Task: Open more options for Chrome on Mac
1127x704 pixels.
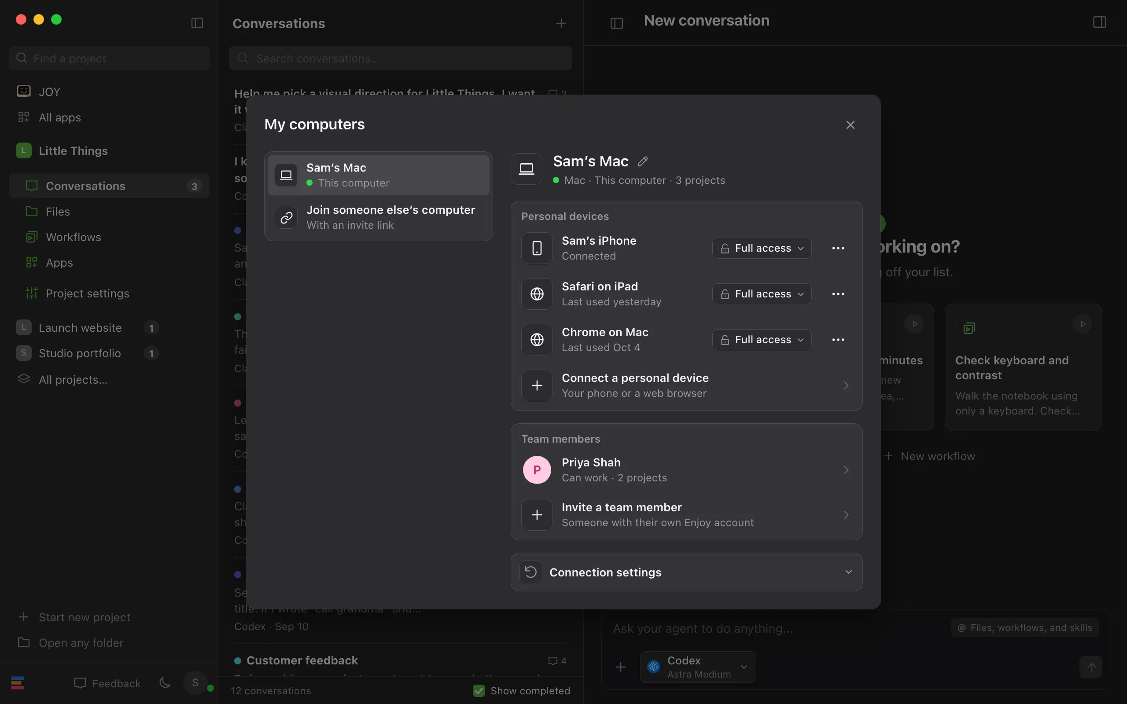Action: [x=838, y=339]
